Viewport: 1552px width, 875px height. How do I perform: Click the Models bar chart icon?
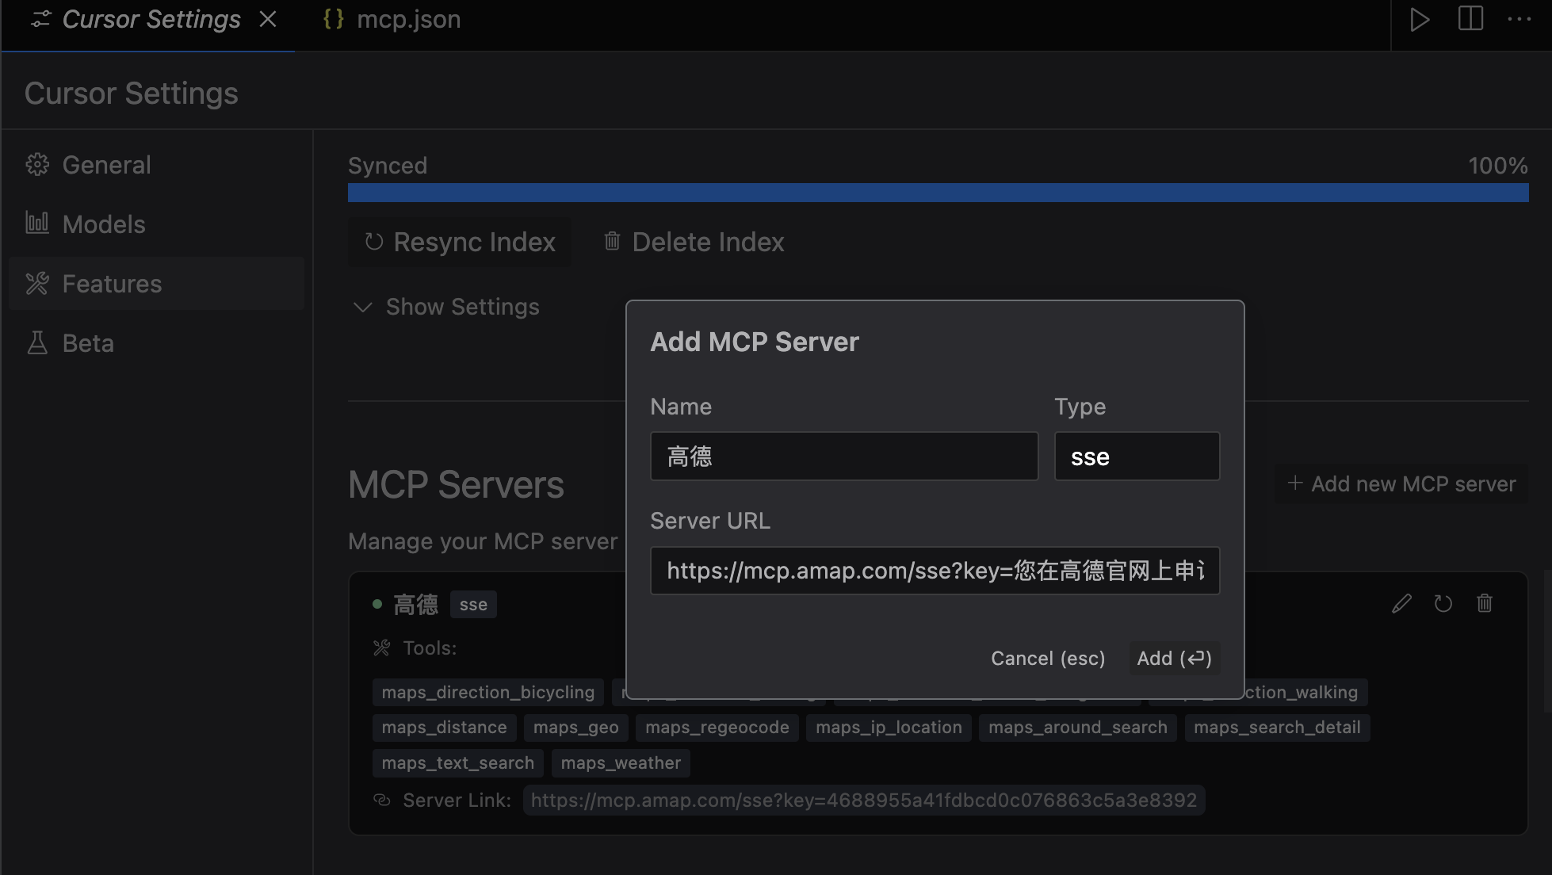[37, 224]
